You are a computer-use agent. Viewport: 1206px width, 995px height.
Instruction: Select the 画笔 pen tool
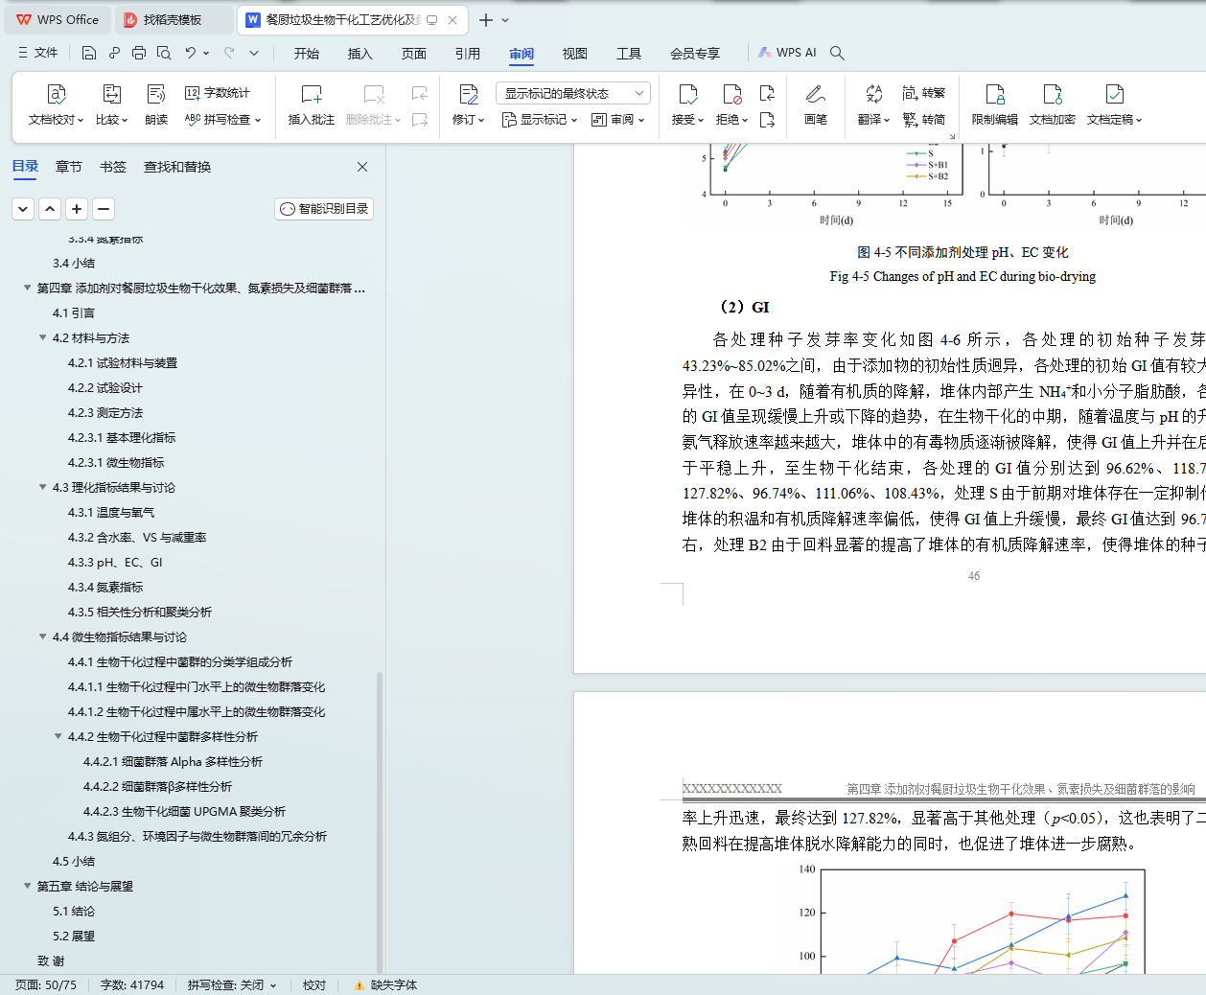click(816, 94)
